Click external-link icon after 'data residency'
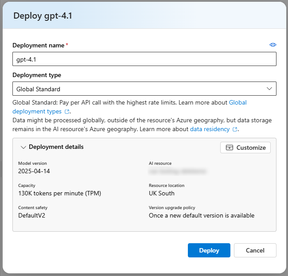Screen dimensions: 288x276 (235, 129)
